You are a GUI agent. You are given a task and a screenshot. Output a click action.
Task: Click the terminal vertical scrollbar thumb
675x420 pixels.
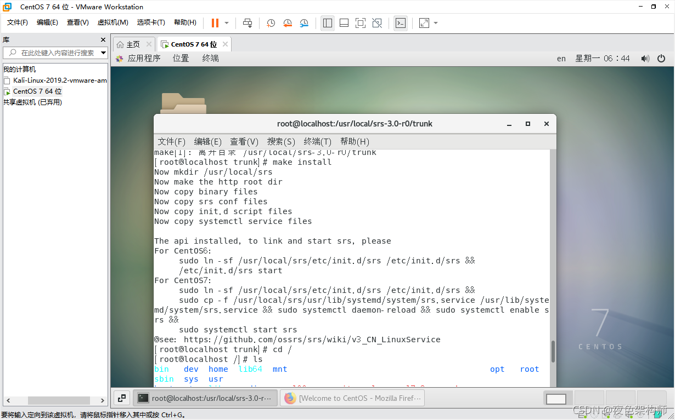point(553,351)
